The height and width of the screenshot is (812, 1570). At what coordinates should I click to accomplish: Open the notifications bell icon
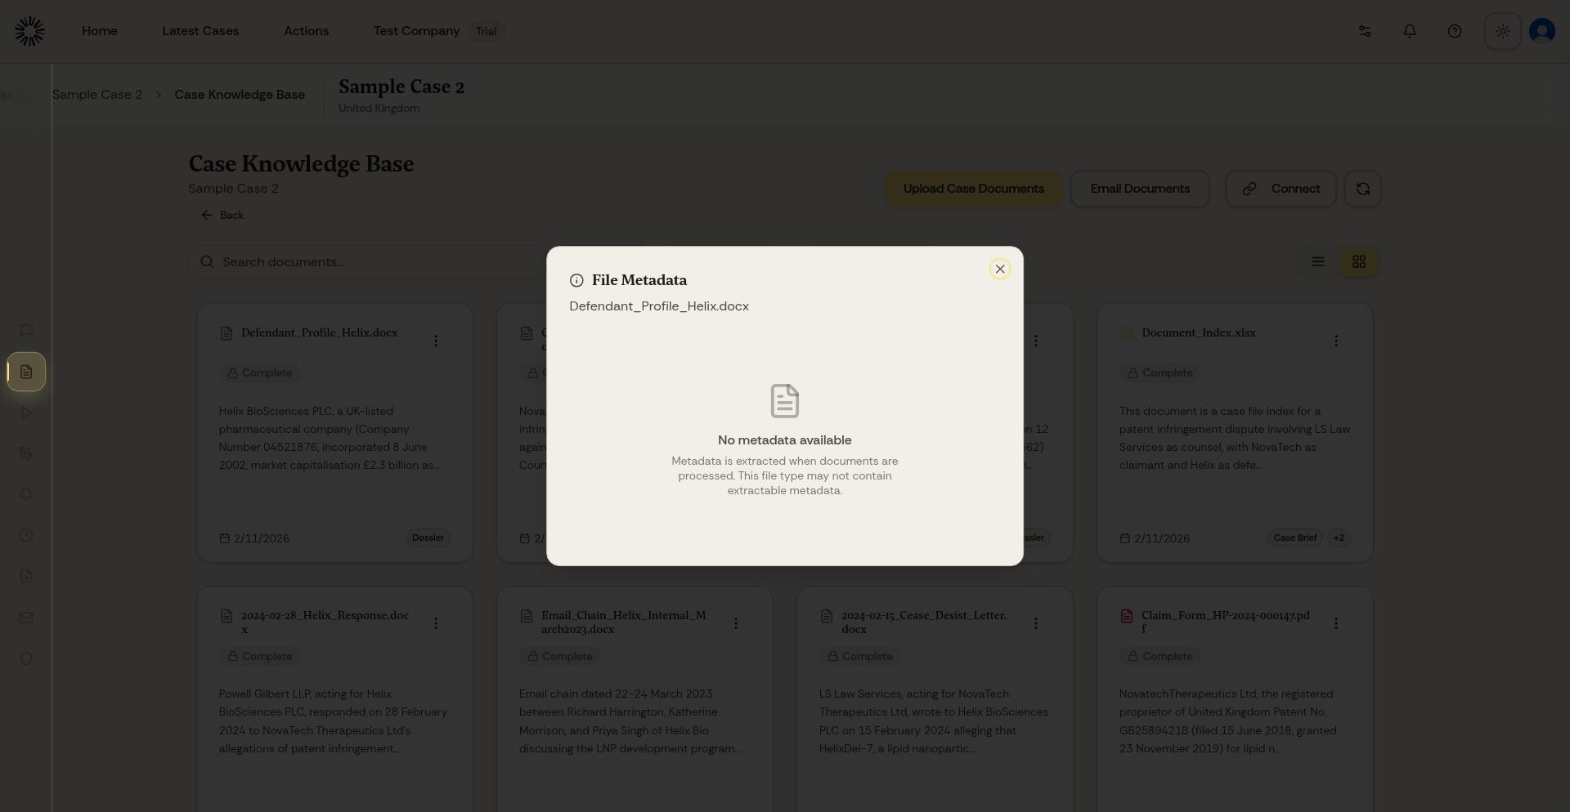click(1409, 31)
